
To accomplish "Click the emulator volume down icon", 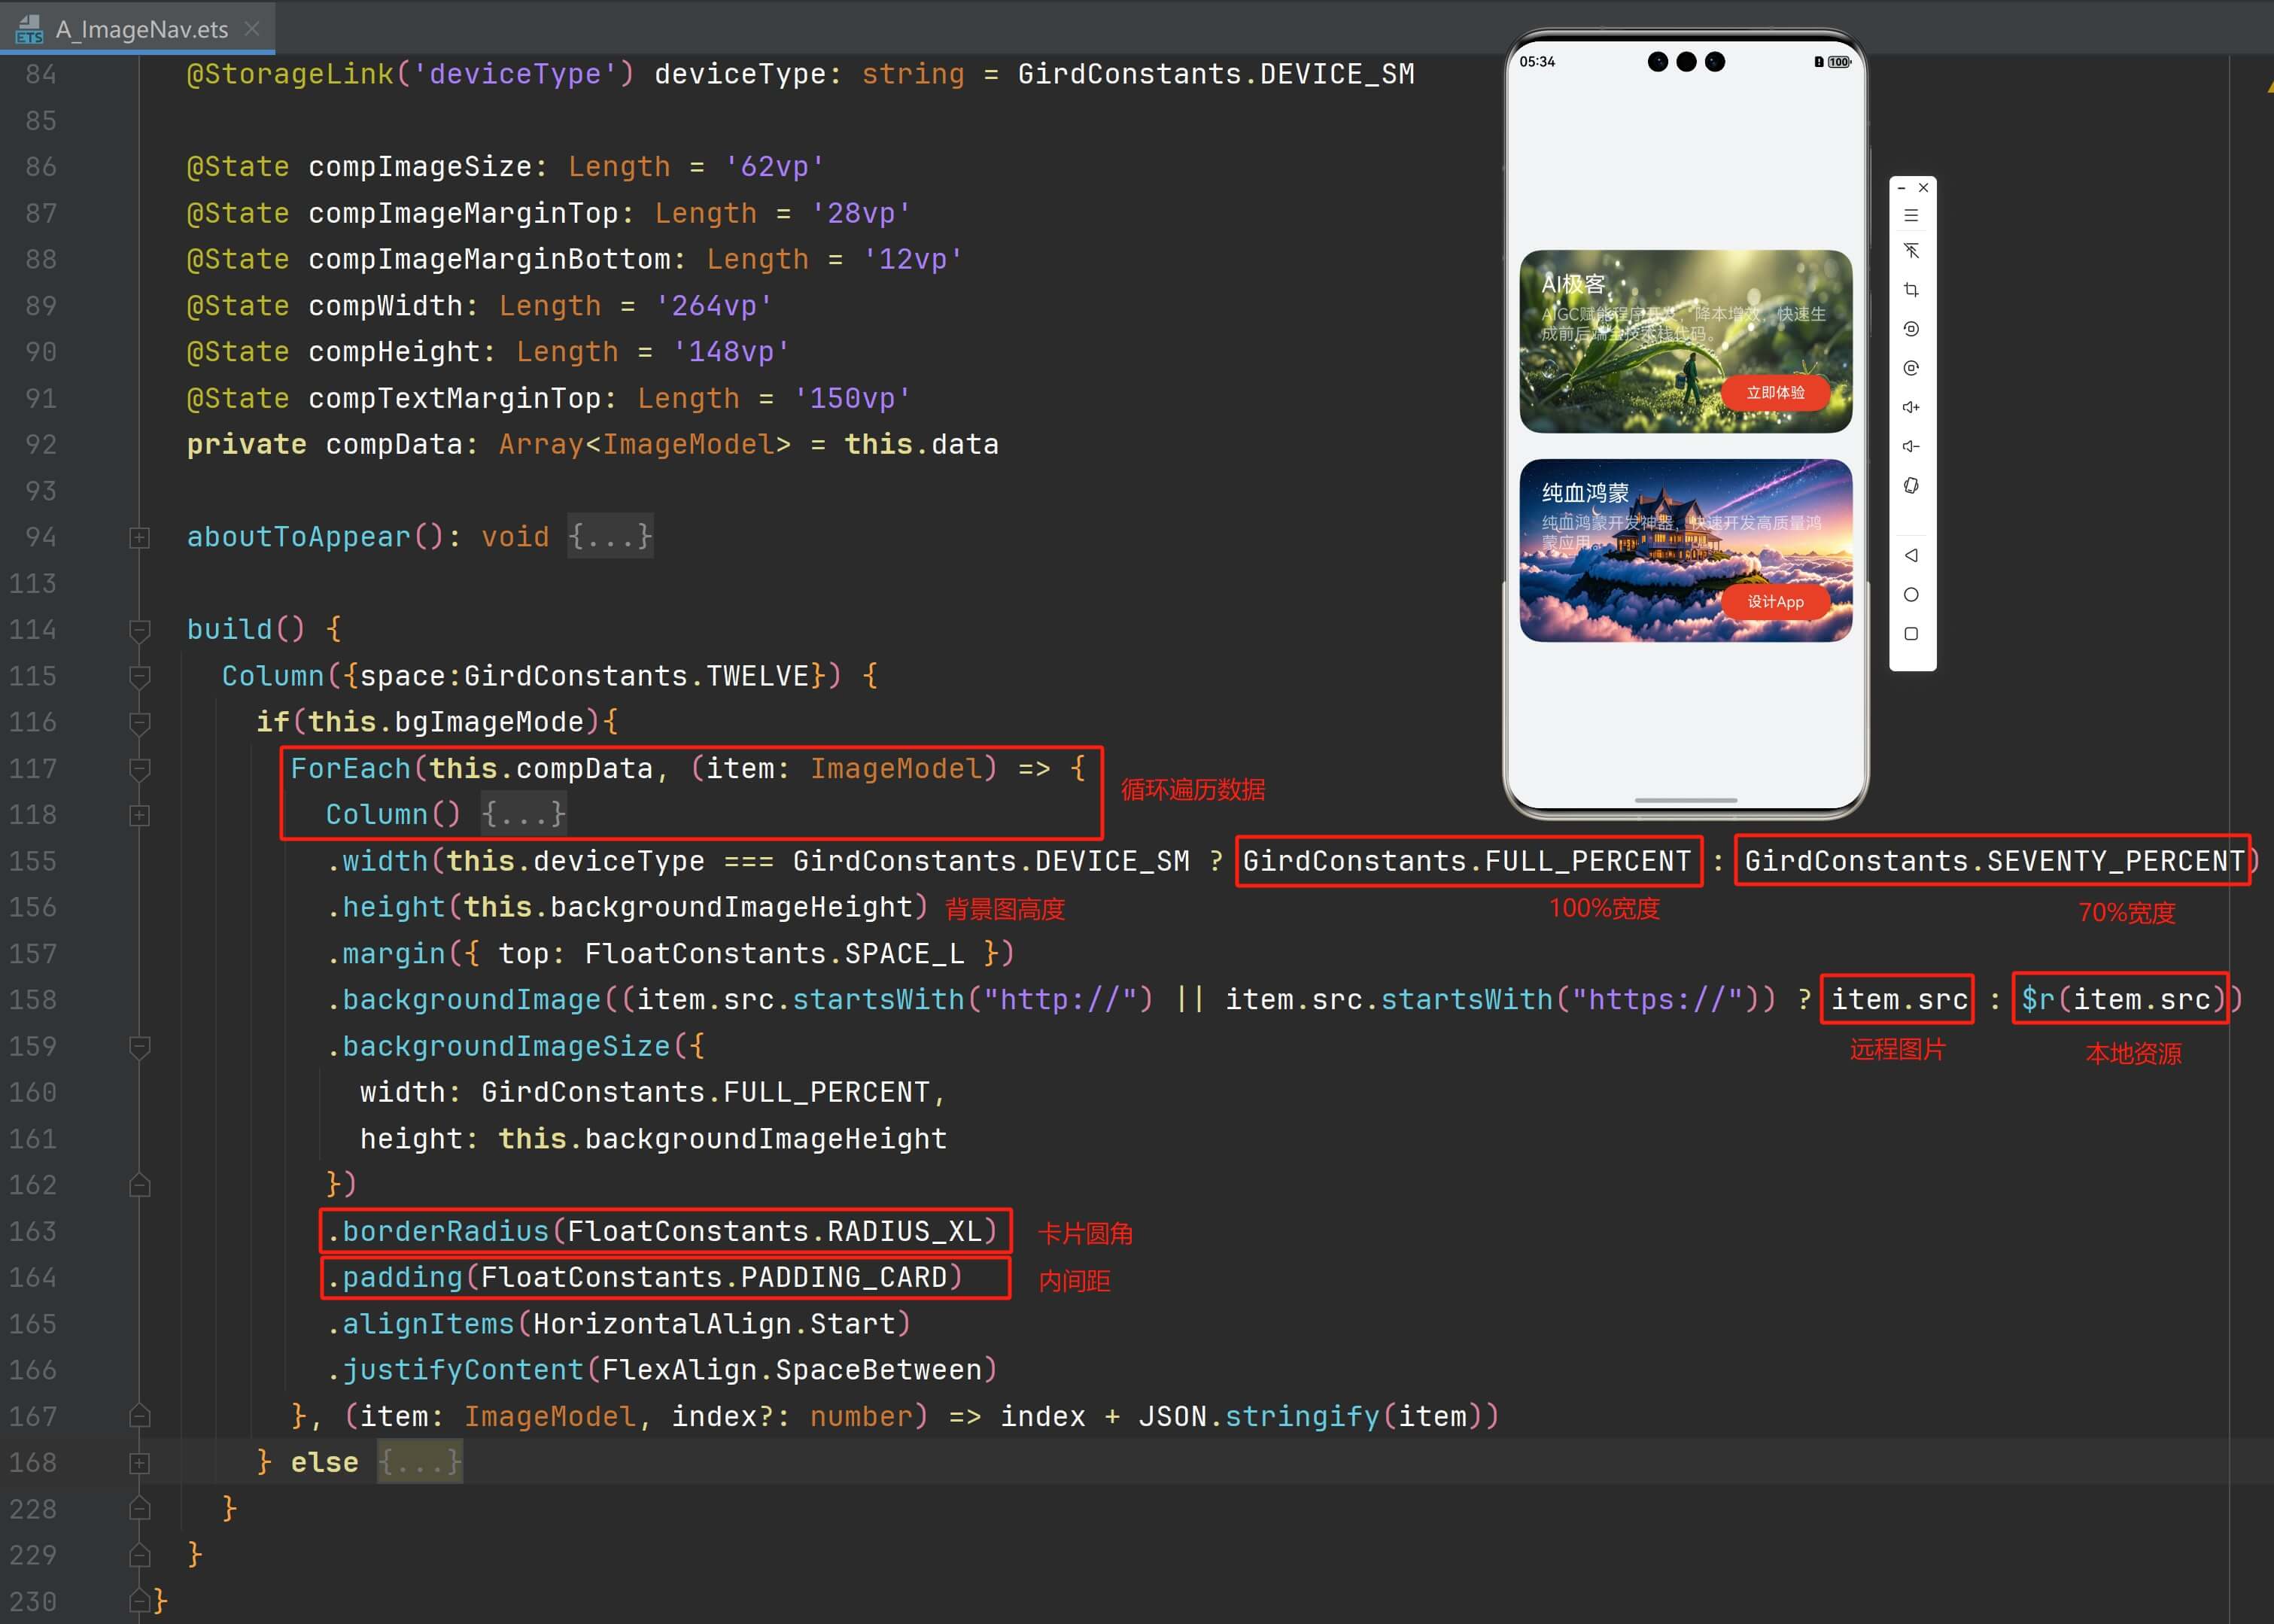I will tap(1910, 446).
